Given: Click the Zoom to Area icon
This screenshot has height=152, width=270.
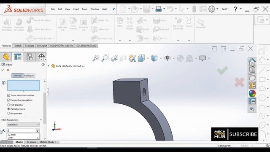Looking at the screenshot, I should click(x=105, y=58).
